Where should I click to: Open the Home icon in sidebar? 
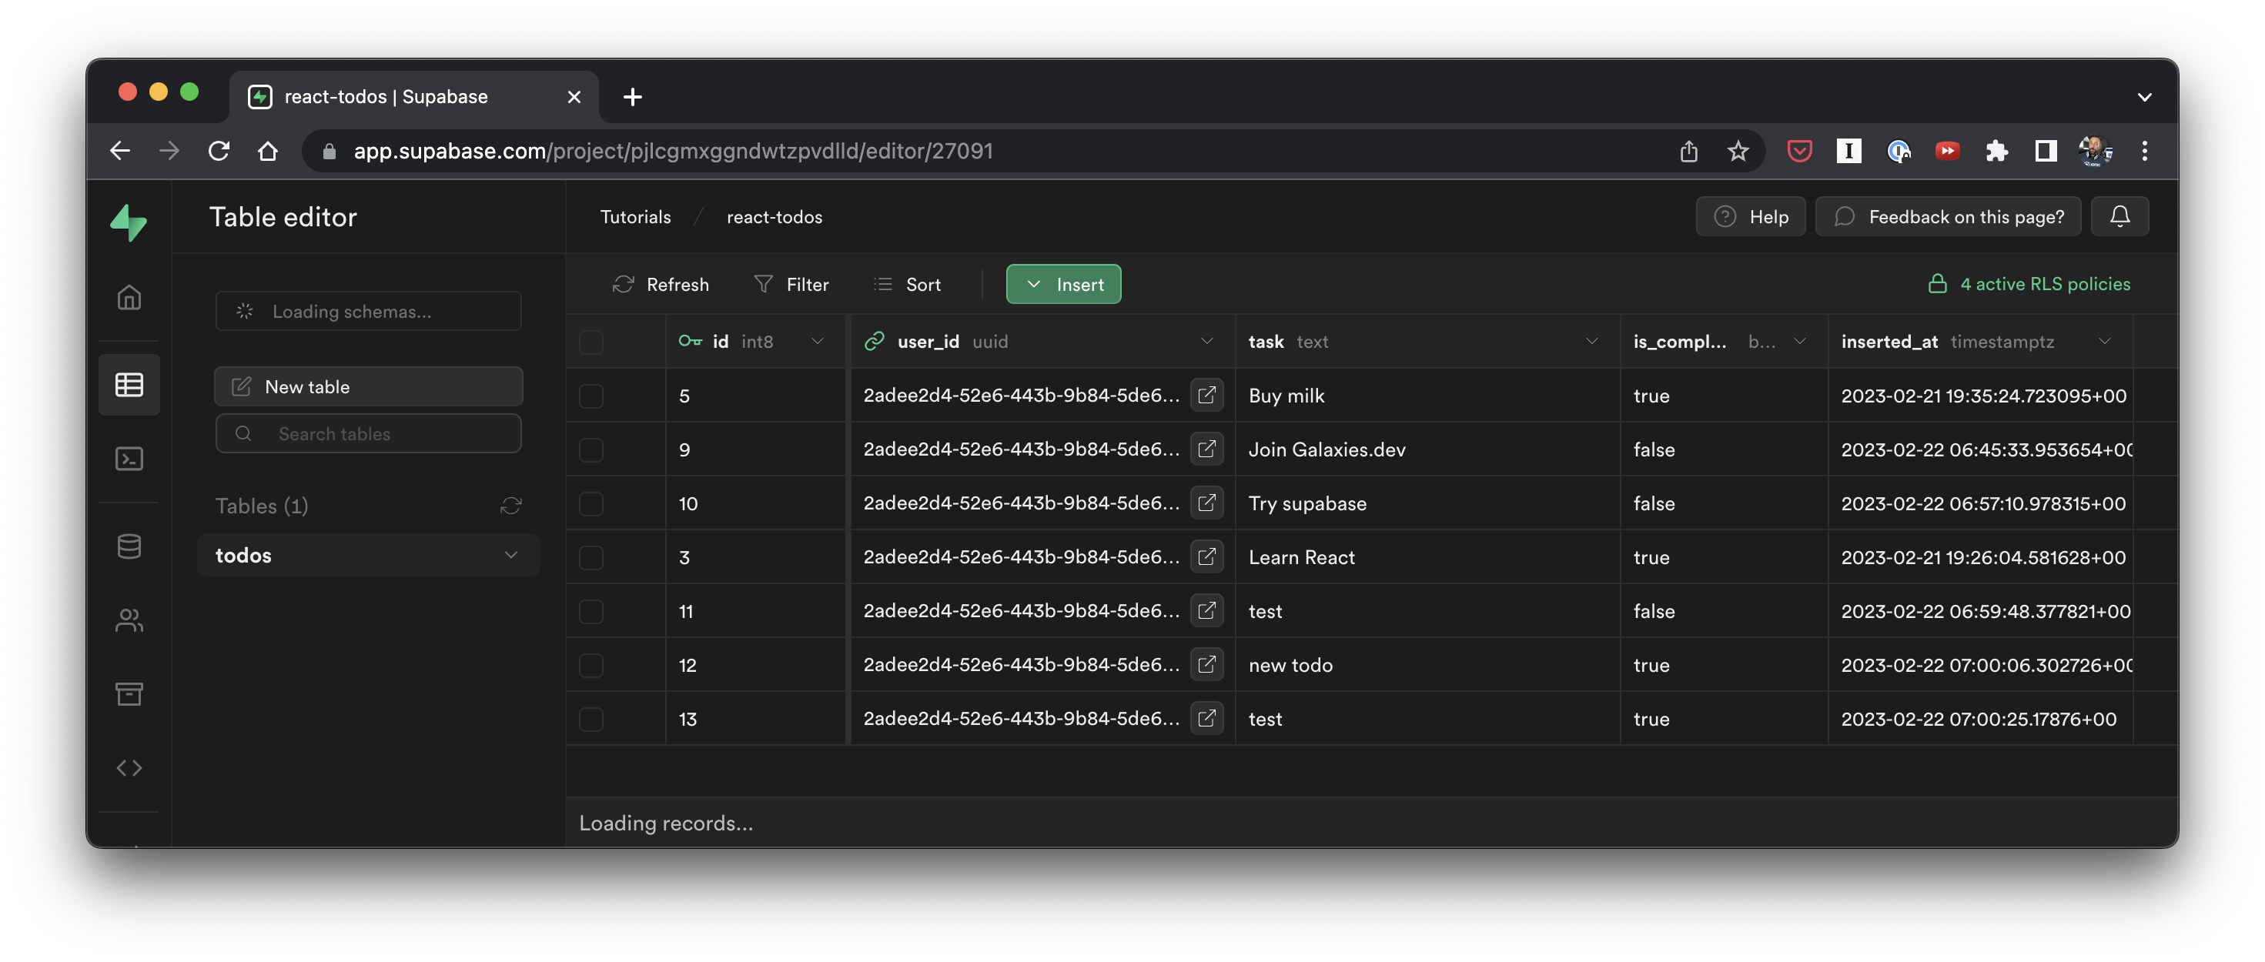tap(129, 298)
